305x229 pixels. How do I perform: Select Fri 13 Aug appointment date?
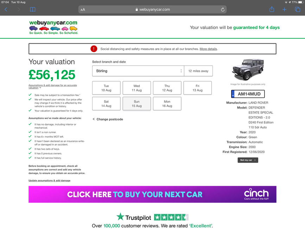click(x=197, y=88)
